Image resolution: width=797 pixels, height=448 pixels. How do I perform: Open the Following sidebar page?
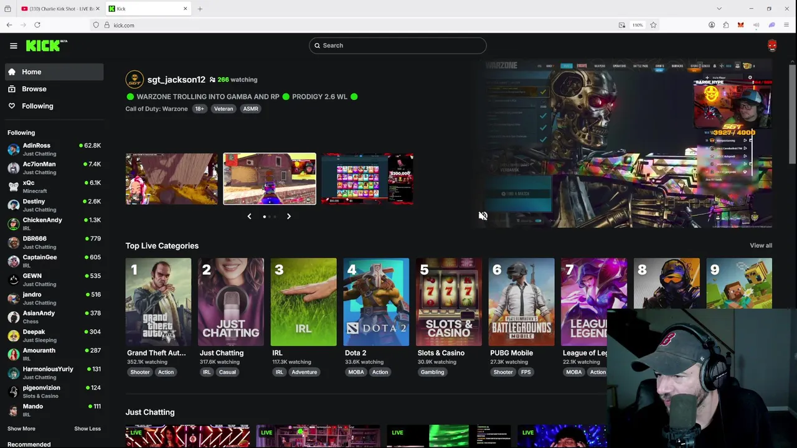54,106
